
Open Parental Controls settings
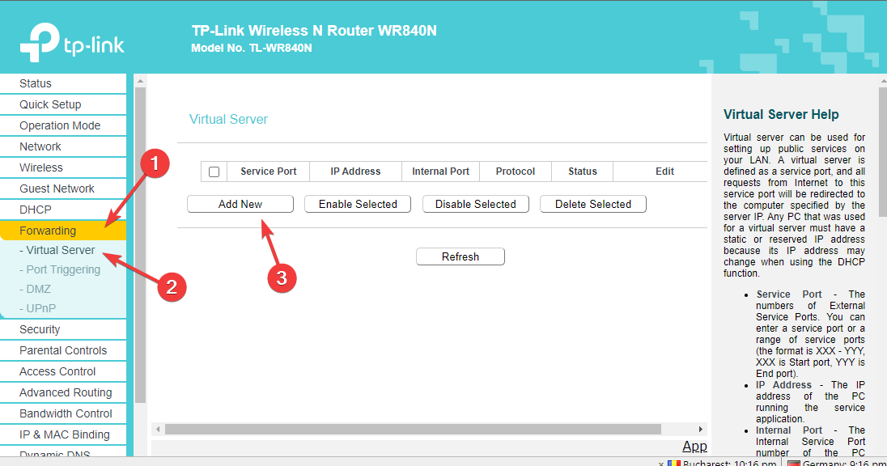coord(63,350)
